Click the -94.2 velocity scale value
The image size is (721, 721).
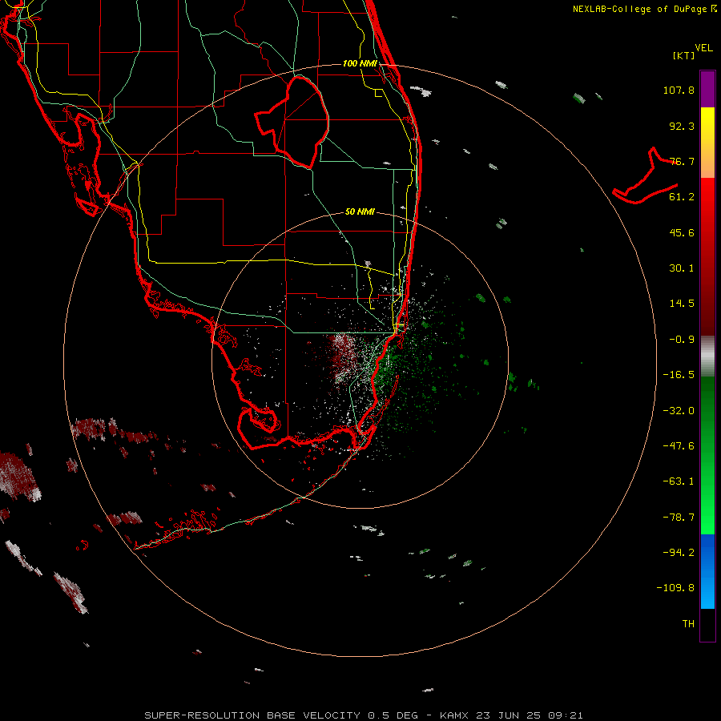[x=679, y=553]
